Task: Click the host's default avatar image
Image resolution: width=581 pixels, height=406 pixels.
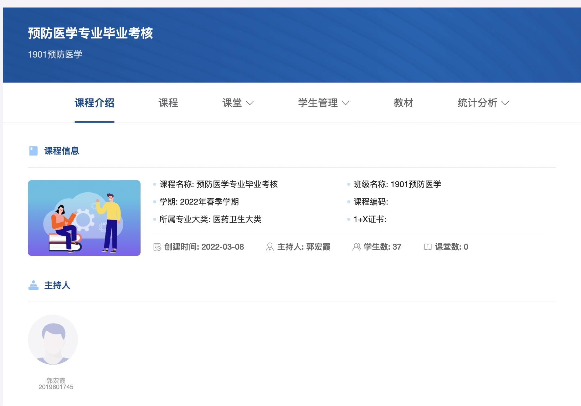Action: click(53, 340)
